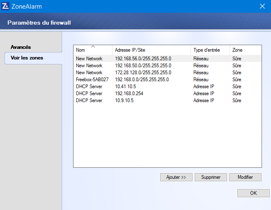Click Réseau type in 172.28.128.0 row
Viewport: 271px width, 210px height.
click(x=201, y=73)
